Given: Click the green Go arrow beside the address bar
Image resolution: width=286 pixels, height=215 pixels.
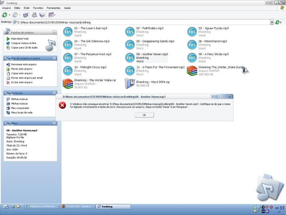Looking at the screenshot, I should click(277, 22).
